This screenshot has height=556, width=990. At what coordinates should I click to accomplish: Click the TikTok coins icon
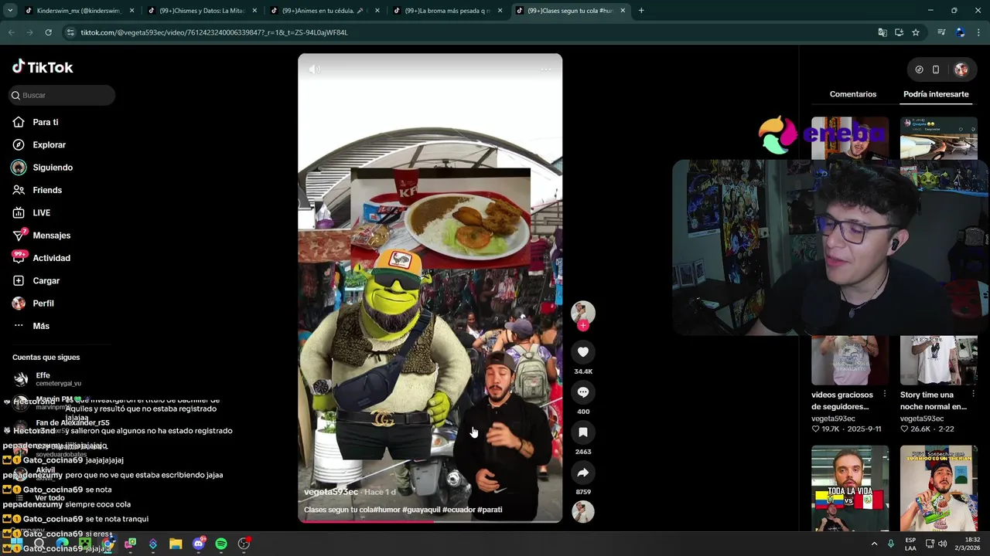pyautogui.click(x=919, y=69)
